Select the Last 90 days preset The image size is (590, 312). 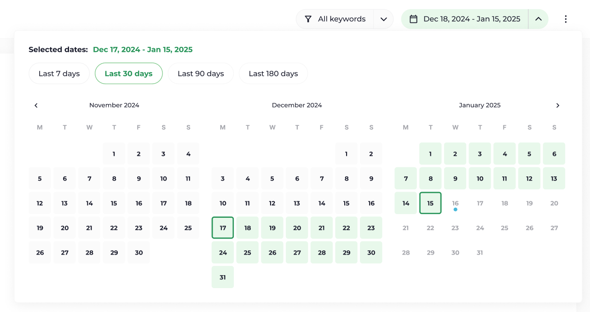[x=201, y=74]
